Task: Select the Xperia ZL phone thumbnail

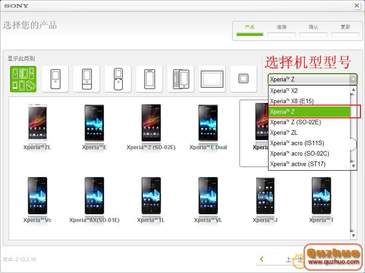Action: [x=37, y=123]
